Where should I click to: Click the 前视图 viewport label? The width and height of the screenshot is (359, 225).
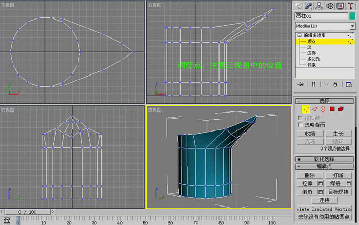(154, 5)
